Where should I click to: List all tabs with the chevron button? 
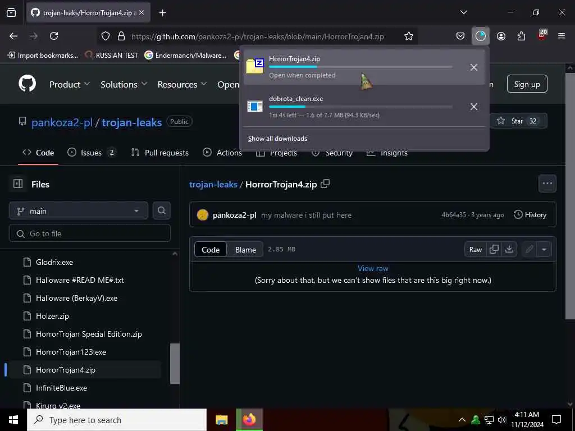pos(463,12)
